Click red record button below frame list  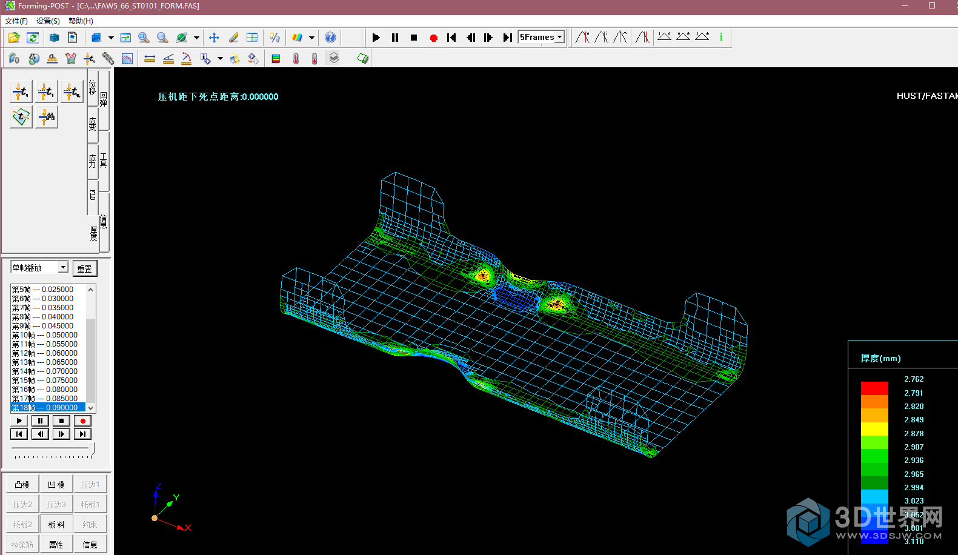click(x=82, y=420)
